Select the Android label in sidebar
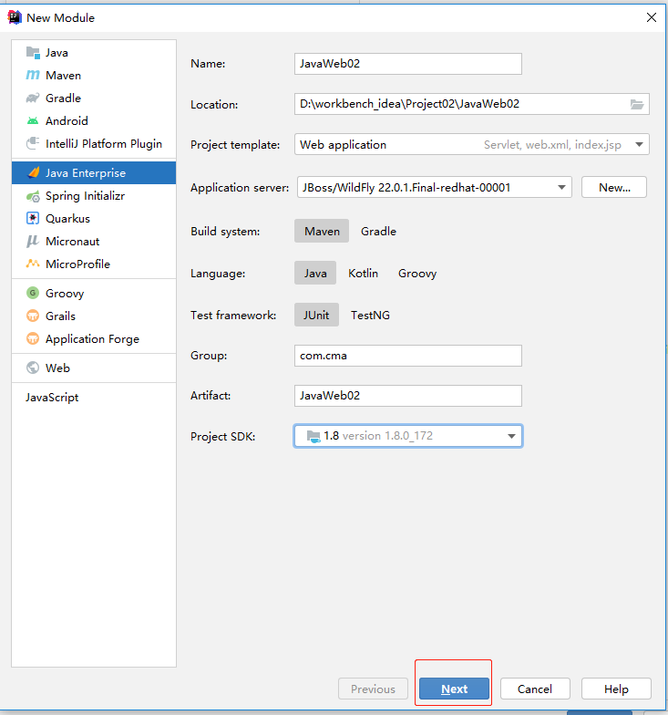 pyautogui.click(x=67, y=120)
